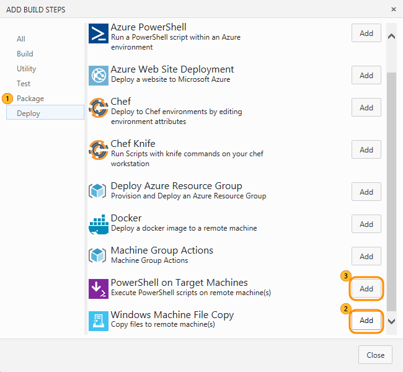
Task: Click 'Deploy a website to Microsoft Azure' description
Action: (x=170, y=79)
